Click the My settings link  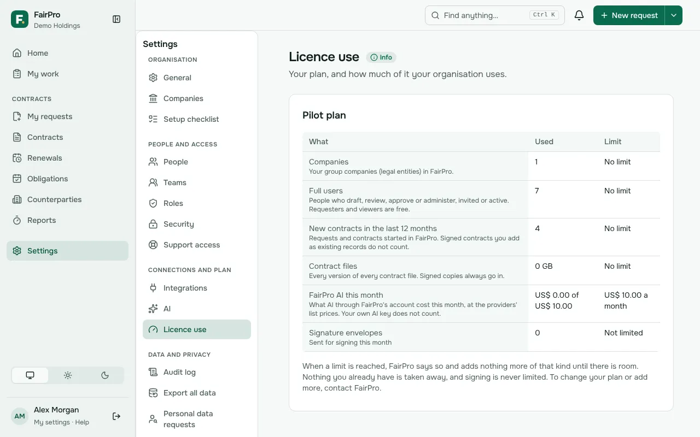click(52, 422)
